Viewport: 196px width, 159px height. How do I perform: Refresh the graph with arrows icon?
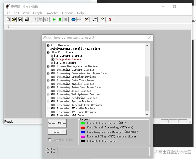click(x=95, y=20)
